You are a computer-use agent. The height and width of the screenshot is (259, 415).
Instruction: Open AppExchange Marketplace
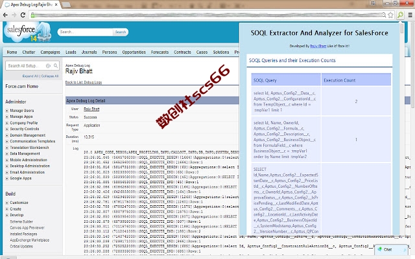(30, 240)
